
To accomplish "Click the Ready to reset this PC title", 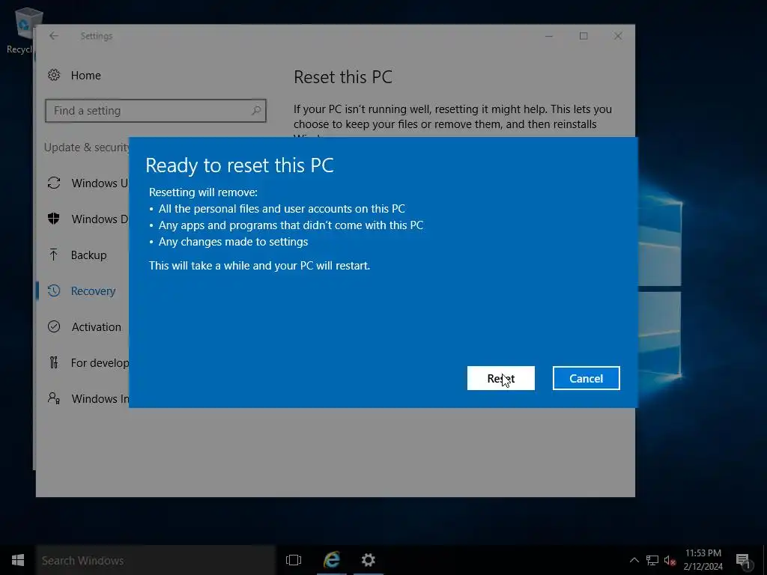I will pos(240,165).
